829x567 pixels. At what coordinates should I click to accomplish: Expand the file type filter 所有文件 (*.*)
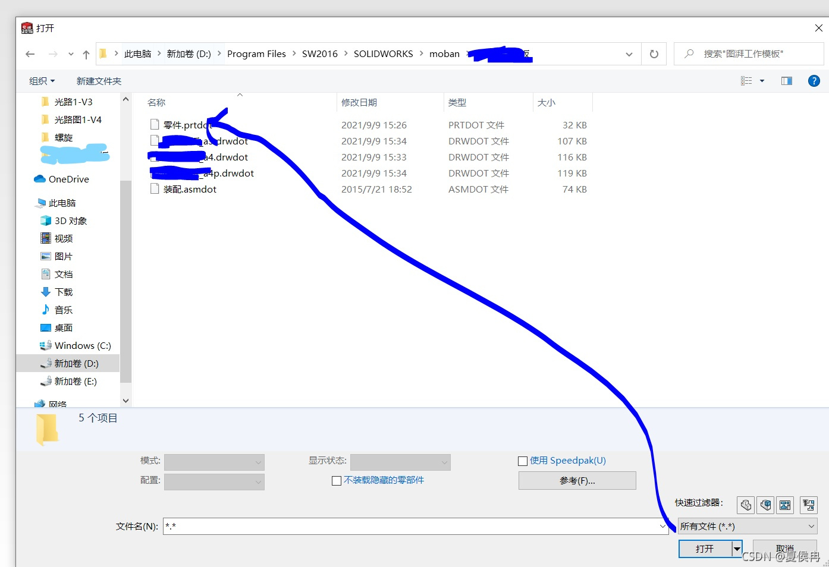pos(748,526)
